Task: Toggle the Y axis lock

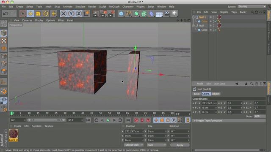Action: coord(71,14)
